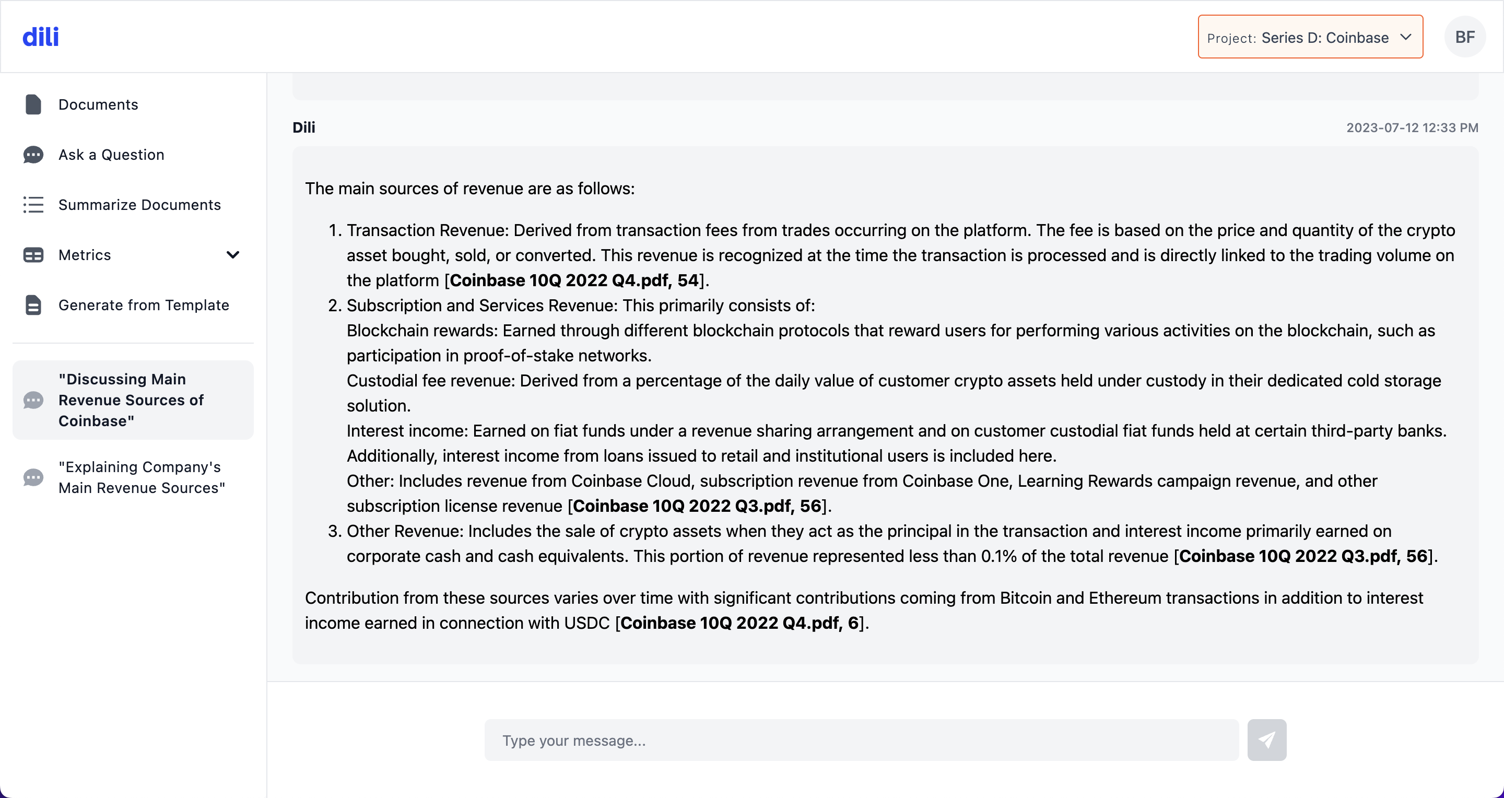The image size is (1504, 798).
Task: Open "Discussing Main Revenue Sources of Coinbase" chat
Action: click(132, 401)
